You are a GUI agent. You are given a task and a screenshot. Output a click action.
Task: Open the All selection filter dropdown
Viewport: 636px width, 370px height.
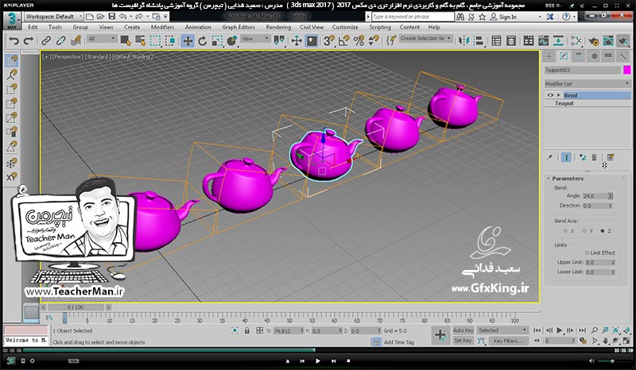102,38
